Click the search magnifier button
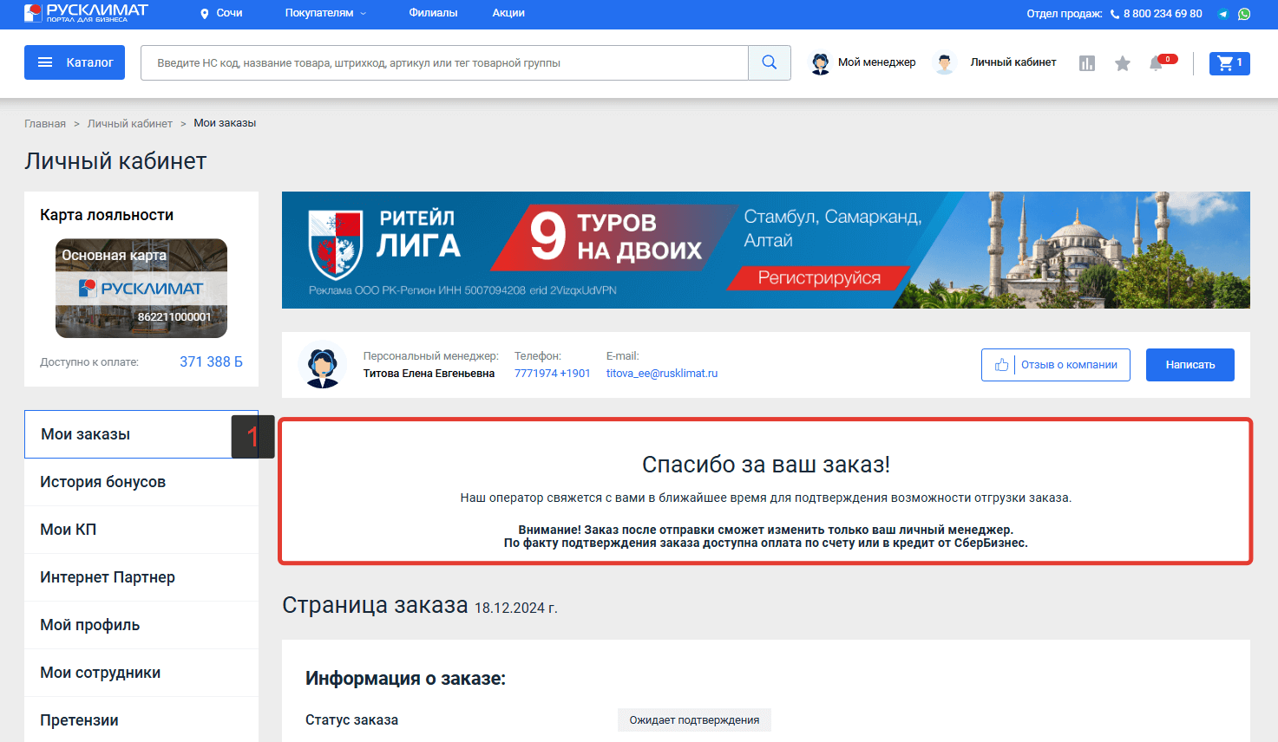Viewport: 1278px width, 742px height. (x=770, y=62)
